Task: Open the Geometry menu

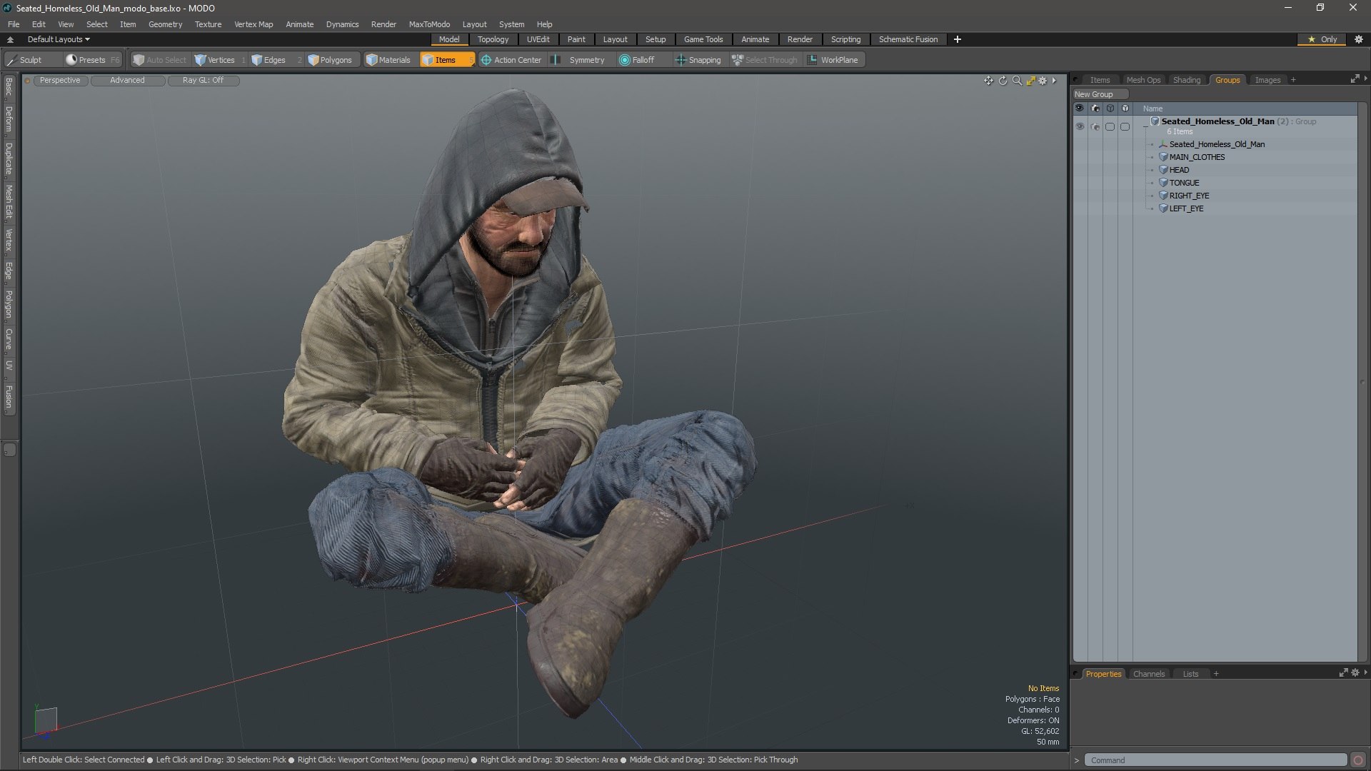Action: pyautogui.click(x=165, y=24)
